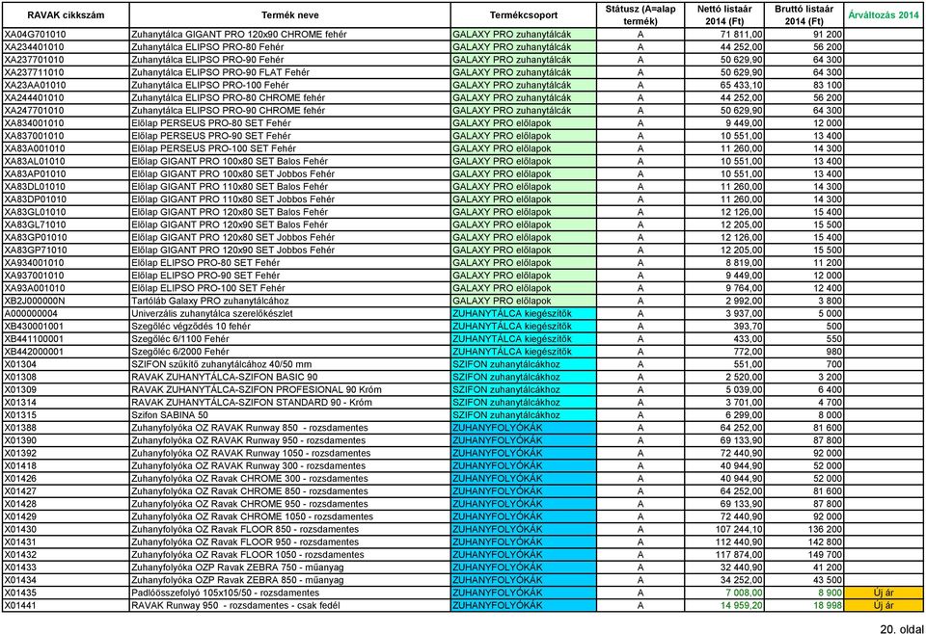Image resolution: width=926 pixels, height=634 pixels.
Task: Select gross price 149 700
Action: [x=803, y=554]
